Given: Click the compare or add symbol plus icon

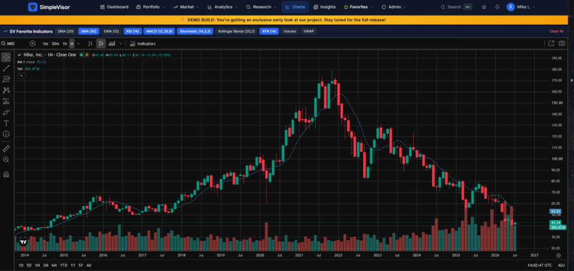Looking at the screenshot, I should click(x=33, y=44).
